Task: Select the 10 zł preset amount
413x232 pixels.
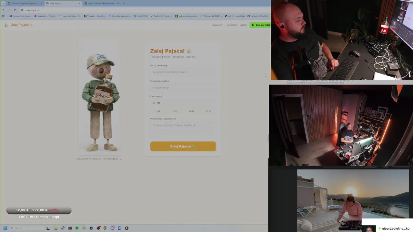Action: pyautogui.click(x=175, y=111)
